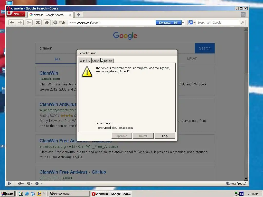Open the ClamWin result link
The height and width of the screenshot is (197, 263).
click(x=49, y=73)
